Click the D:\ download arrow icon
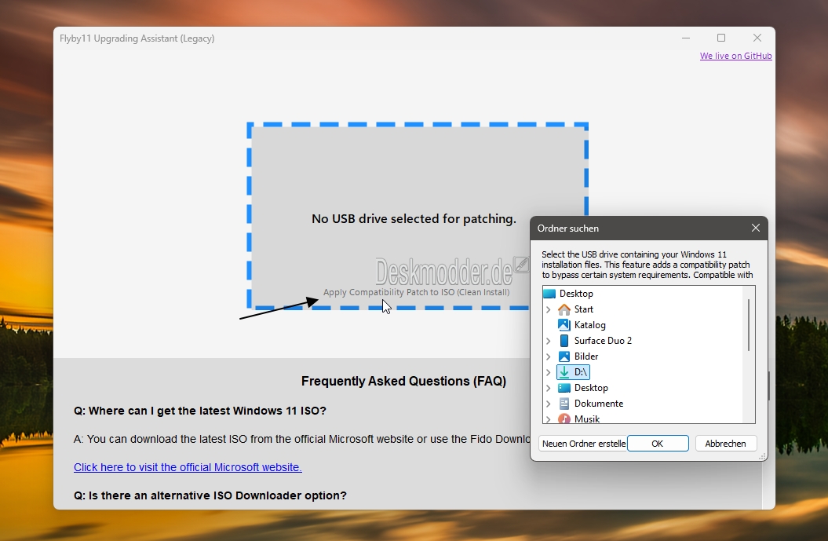 pos(564,372)
